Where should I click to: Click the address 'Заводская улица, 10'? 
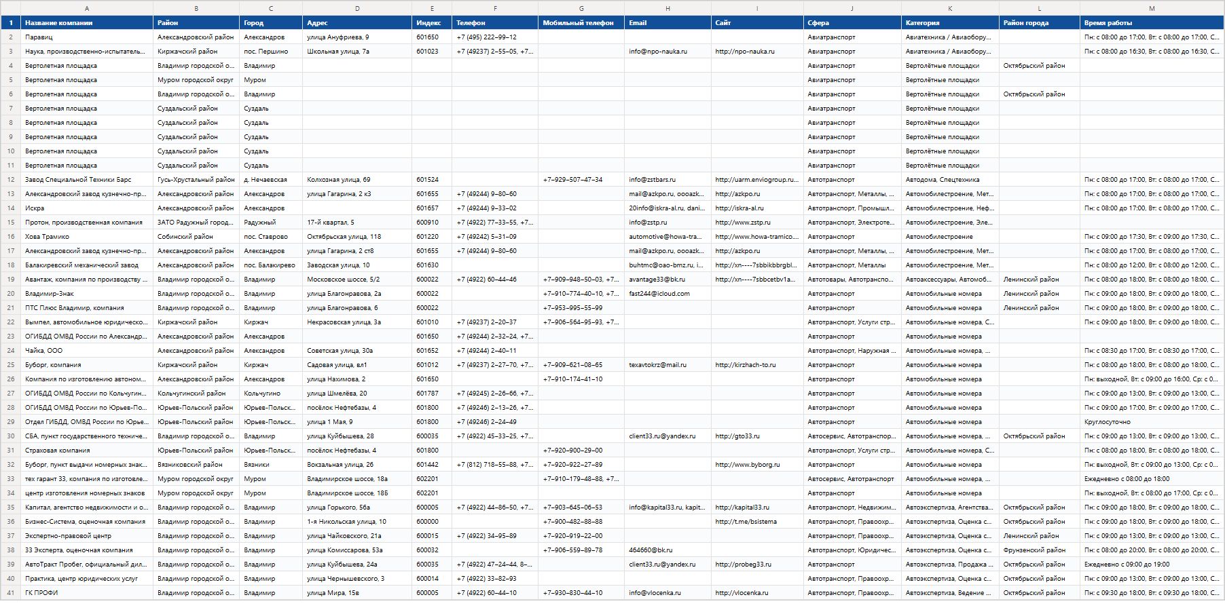pyautogui.click(x=357, y=265)
